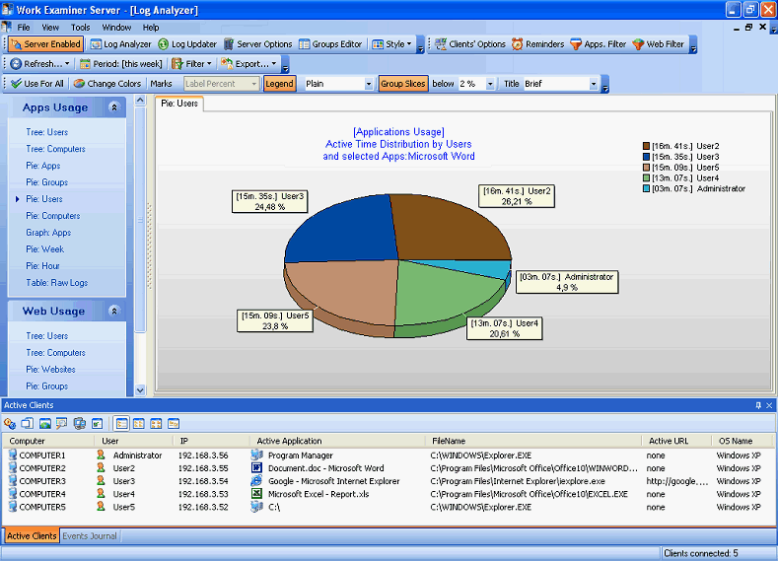Open Tree: Users under Apps Usage
This screenshot has height=561, width=778.
pos(46,132)
